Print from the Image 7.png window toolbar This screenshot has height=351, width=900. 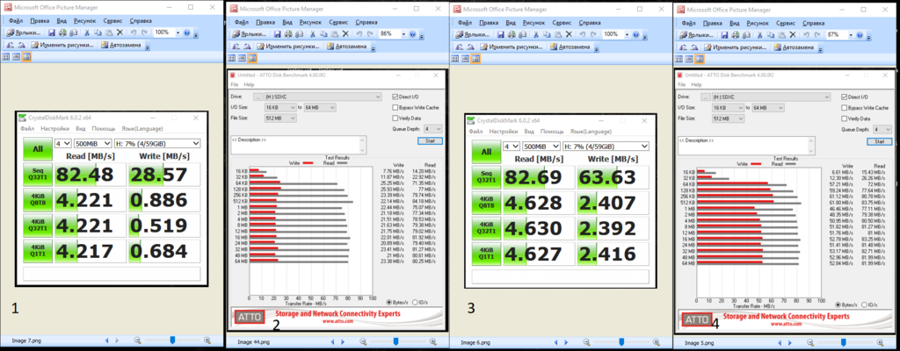pyautogui.click(x=62, y=32)
